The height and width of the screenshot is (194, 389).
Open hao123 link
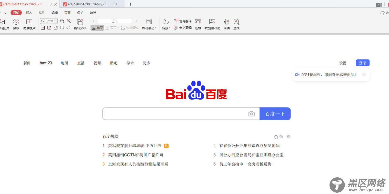46,63
